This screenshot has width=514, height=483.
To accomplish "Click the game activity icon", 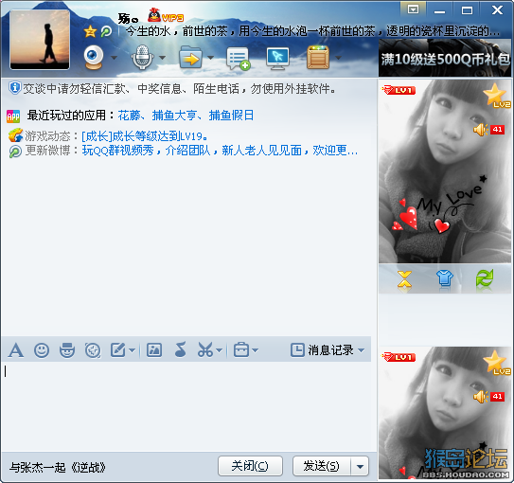I will 15,135.
